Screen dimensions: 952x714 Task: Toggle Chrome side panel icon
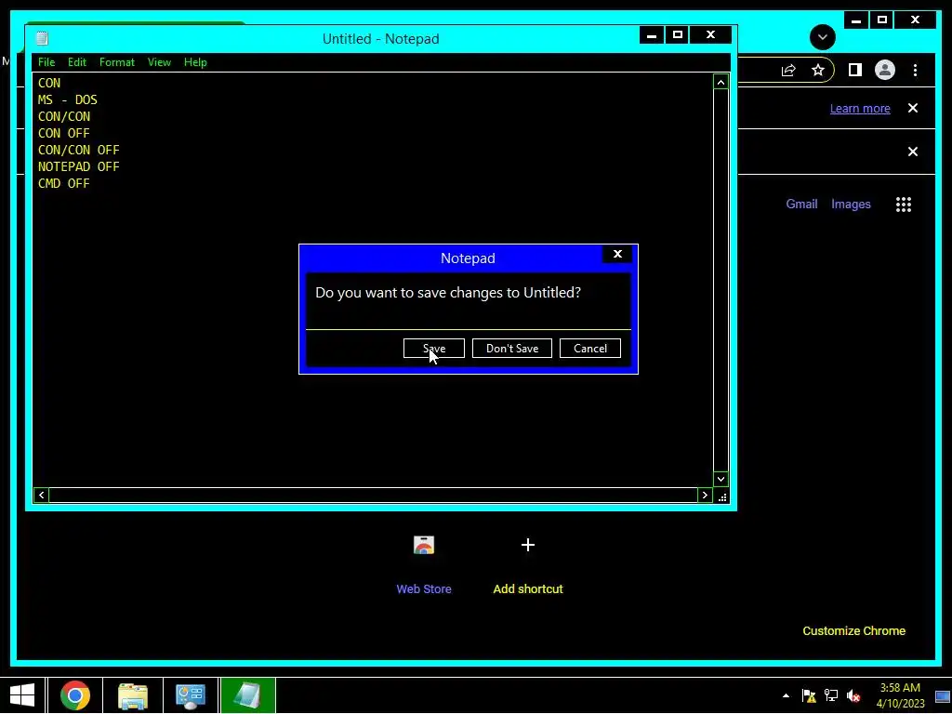coord(855,71)
